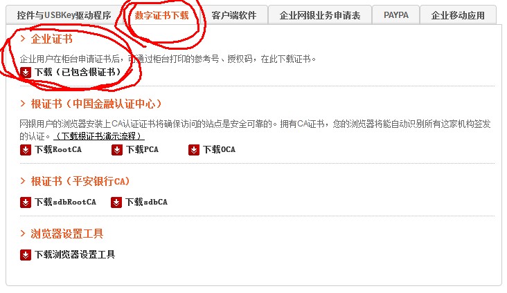The image size is (507, 293).
Task: Click the download icon beside 下载sdbRootCA
Action: coord(26,202)
